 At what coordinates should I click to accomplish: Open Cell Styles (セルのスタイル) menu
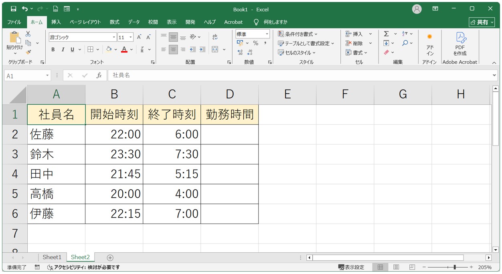coord(297,52)
